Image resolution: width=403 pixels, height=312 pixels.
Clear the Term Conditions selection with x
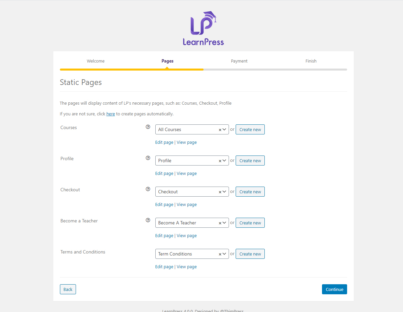click(220, 254)
